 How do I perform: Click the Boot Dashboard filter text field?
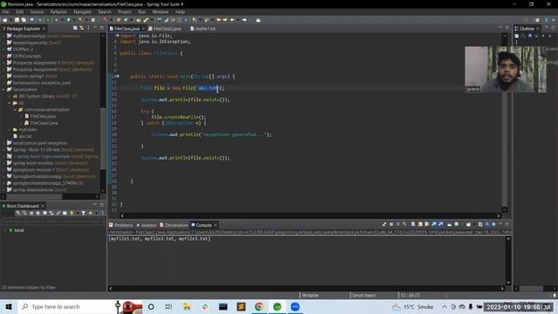pyautogui.click(x=53, y=221)
